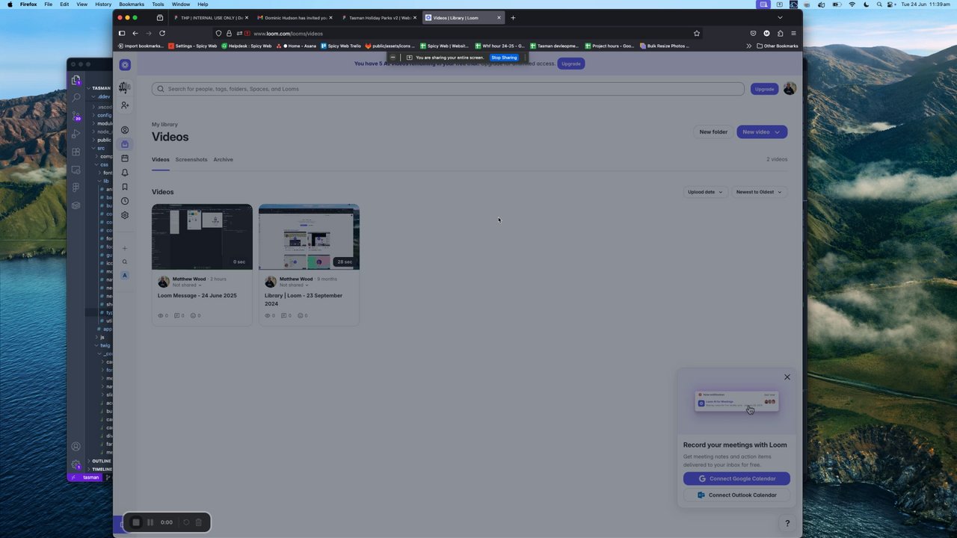This screenshot has width=957, height=538.
Task: Click Stop Sharing in the screen share bar
Action: click(504, 58)
